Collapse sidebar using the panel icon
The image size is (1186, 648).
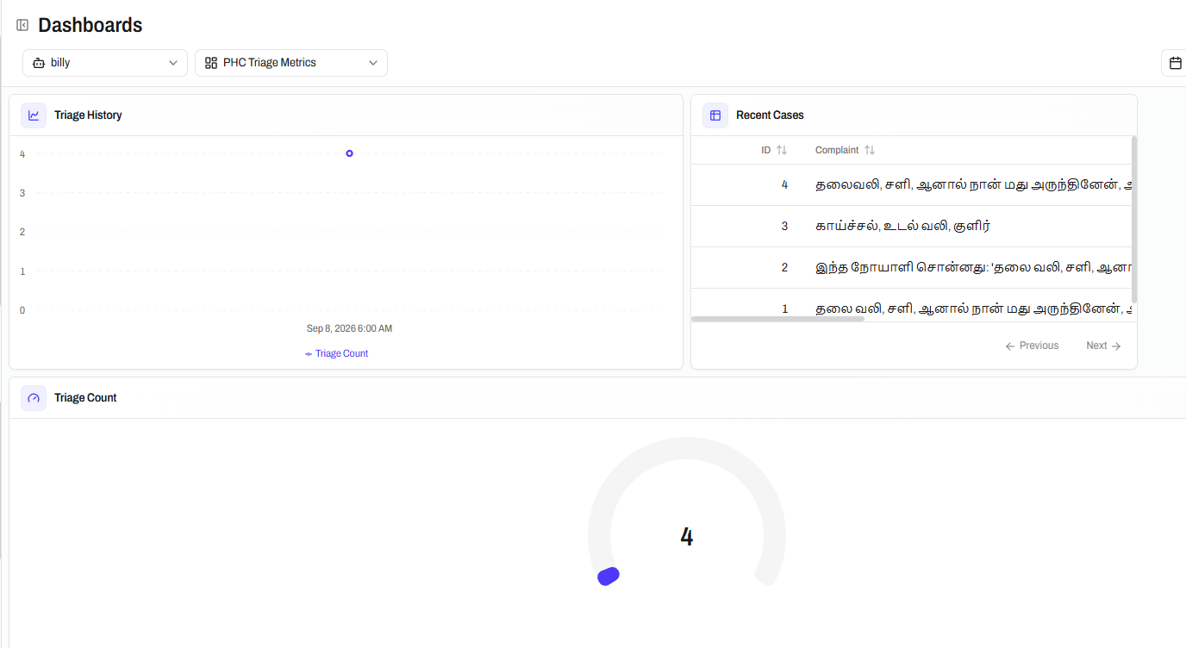[x=22, y=25]
